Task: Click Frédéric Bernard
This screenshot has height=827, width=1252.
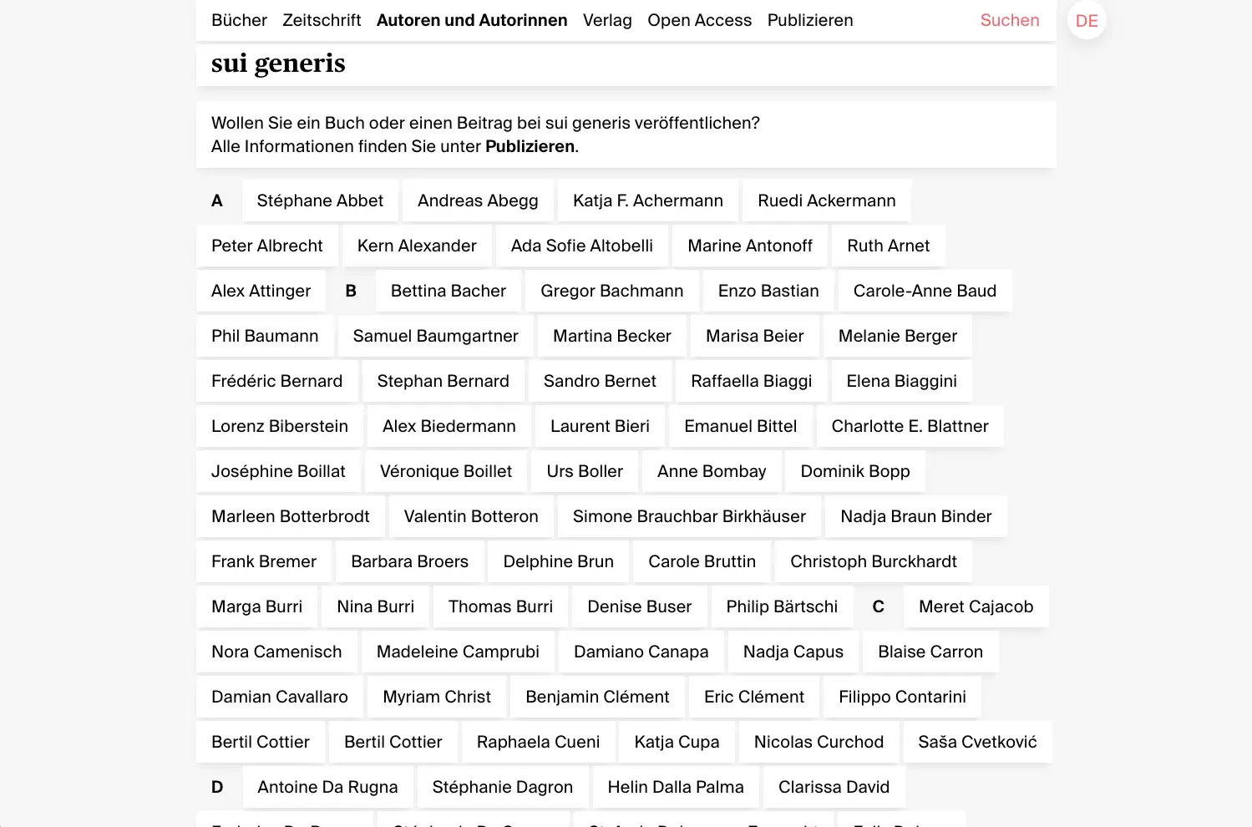Action: [277, 381]
